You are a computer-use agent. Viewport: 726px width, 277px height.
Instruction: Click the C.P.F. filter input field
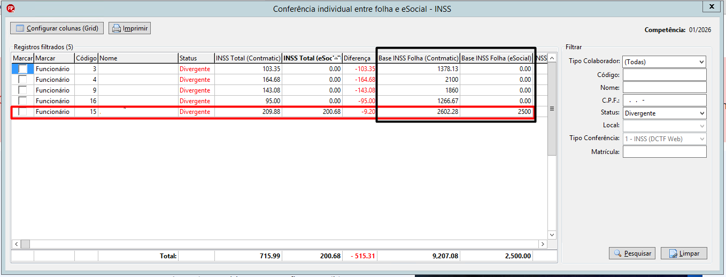[665, 101]
